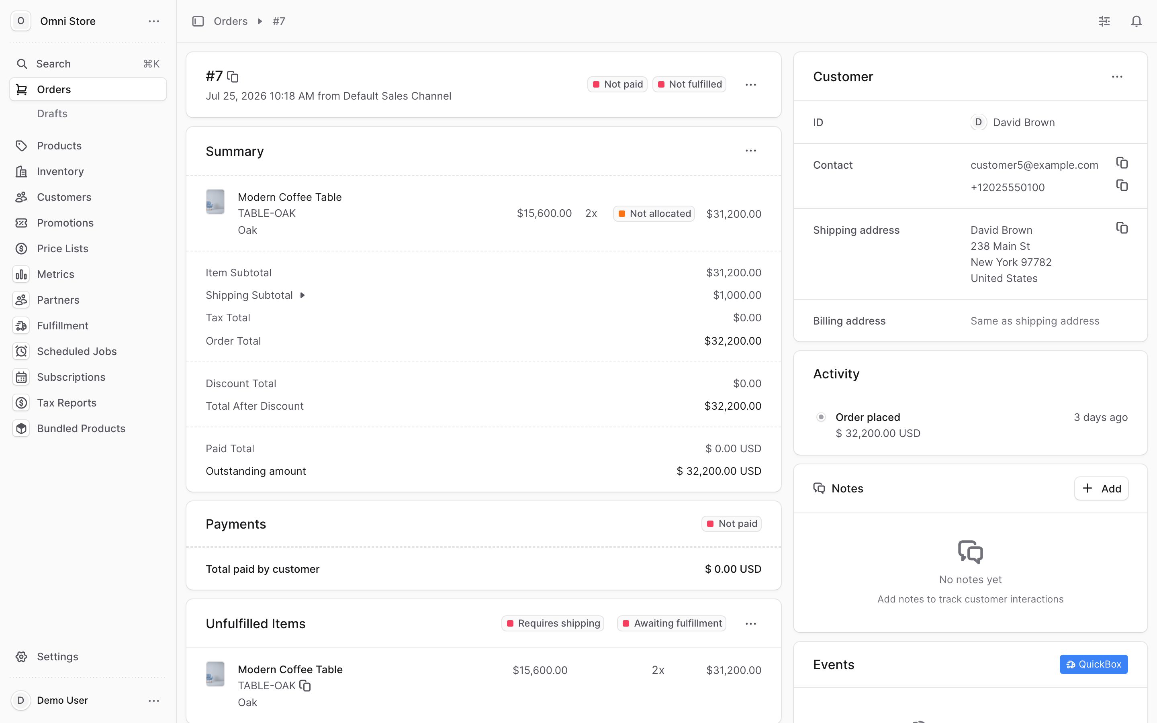The image size is (1157, 723).
Task: Open order #7 actions menu
Action: click(x=750, y=85)
